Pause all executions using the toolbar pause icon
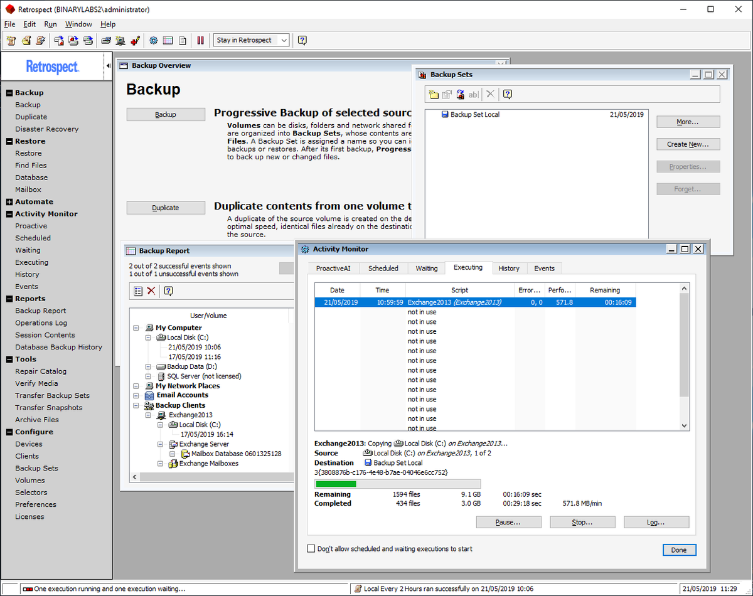The image size is (753, 596). pyautogui.click(x=200, y=40)
